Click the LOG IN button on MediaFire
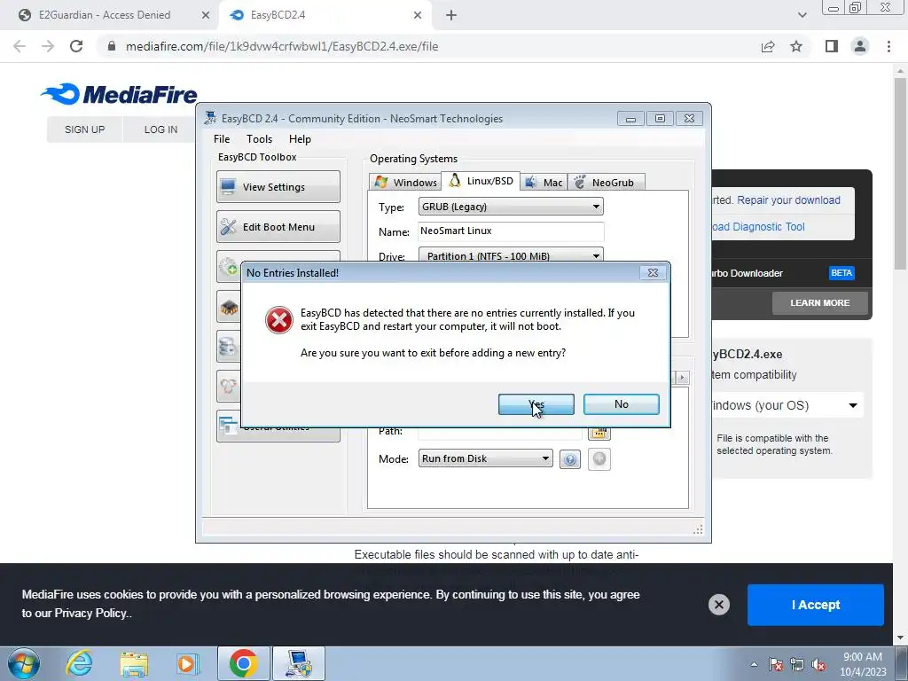Viewport: 908px width, 681px height. pos(161,129)
